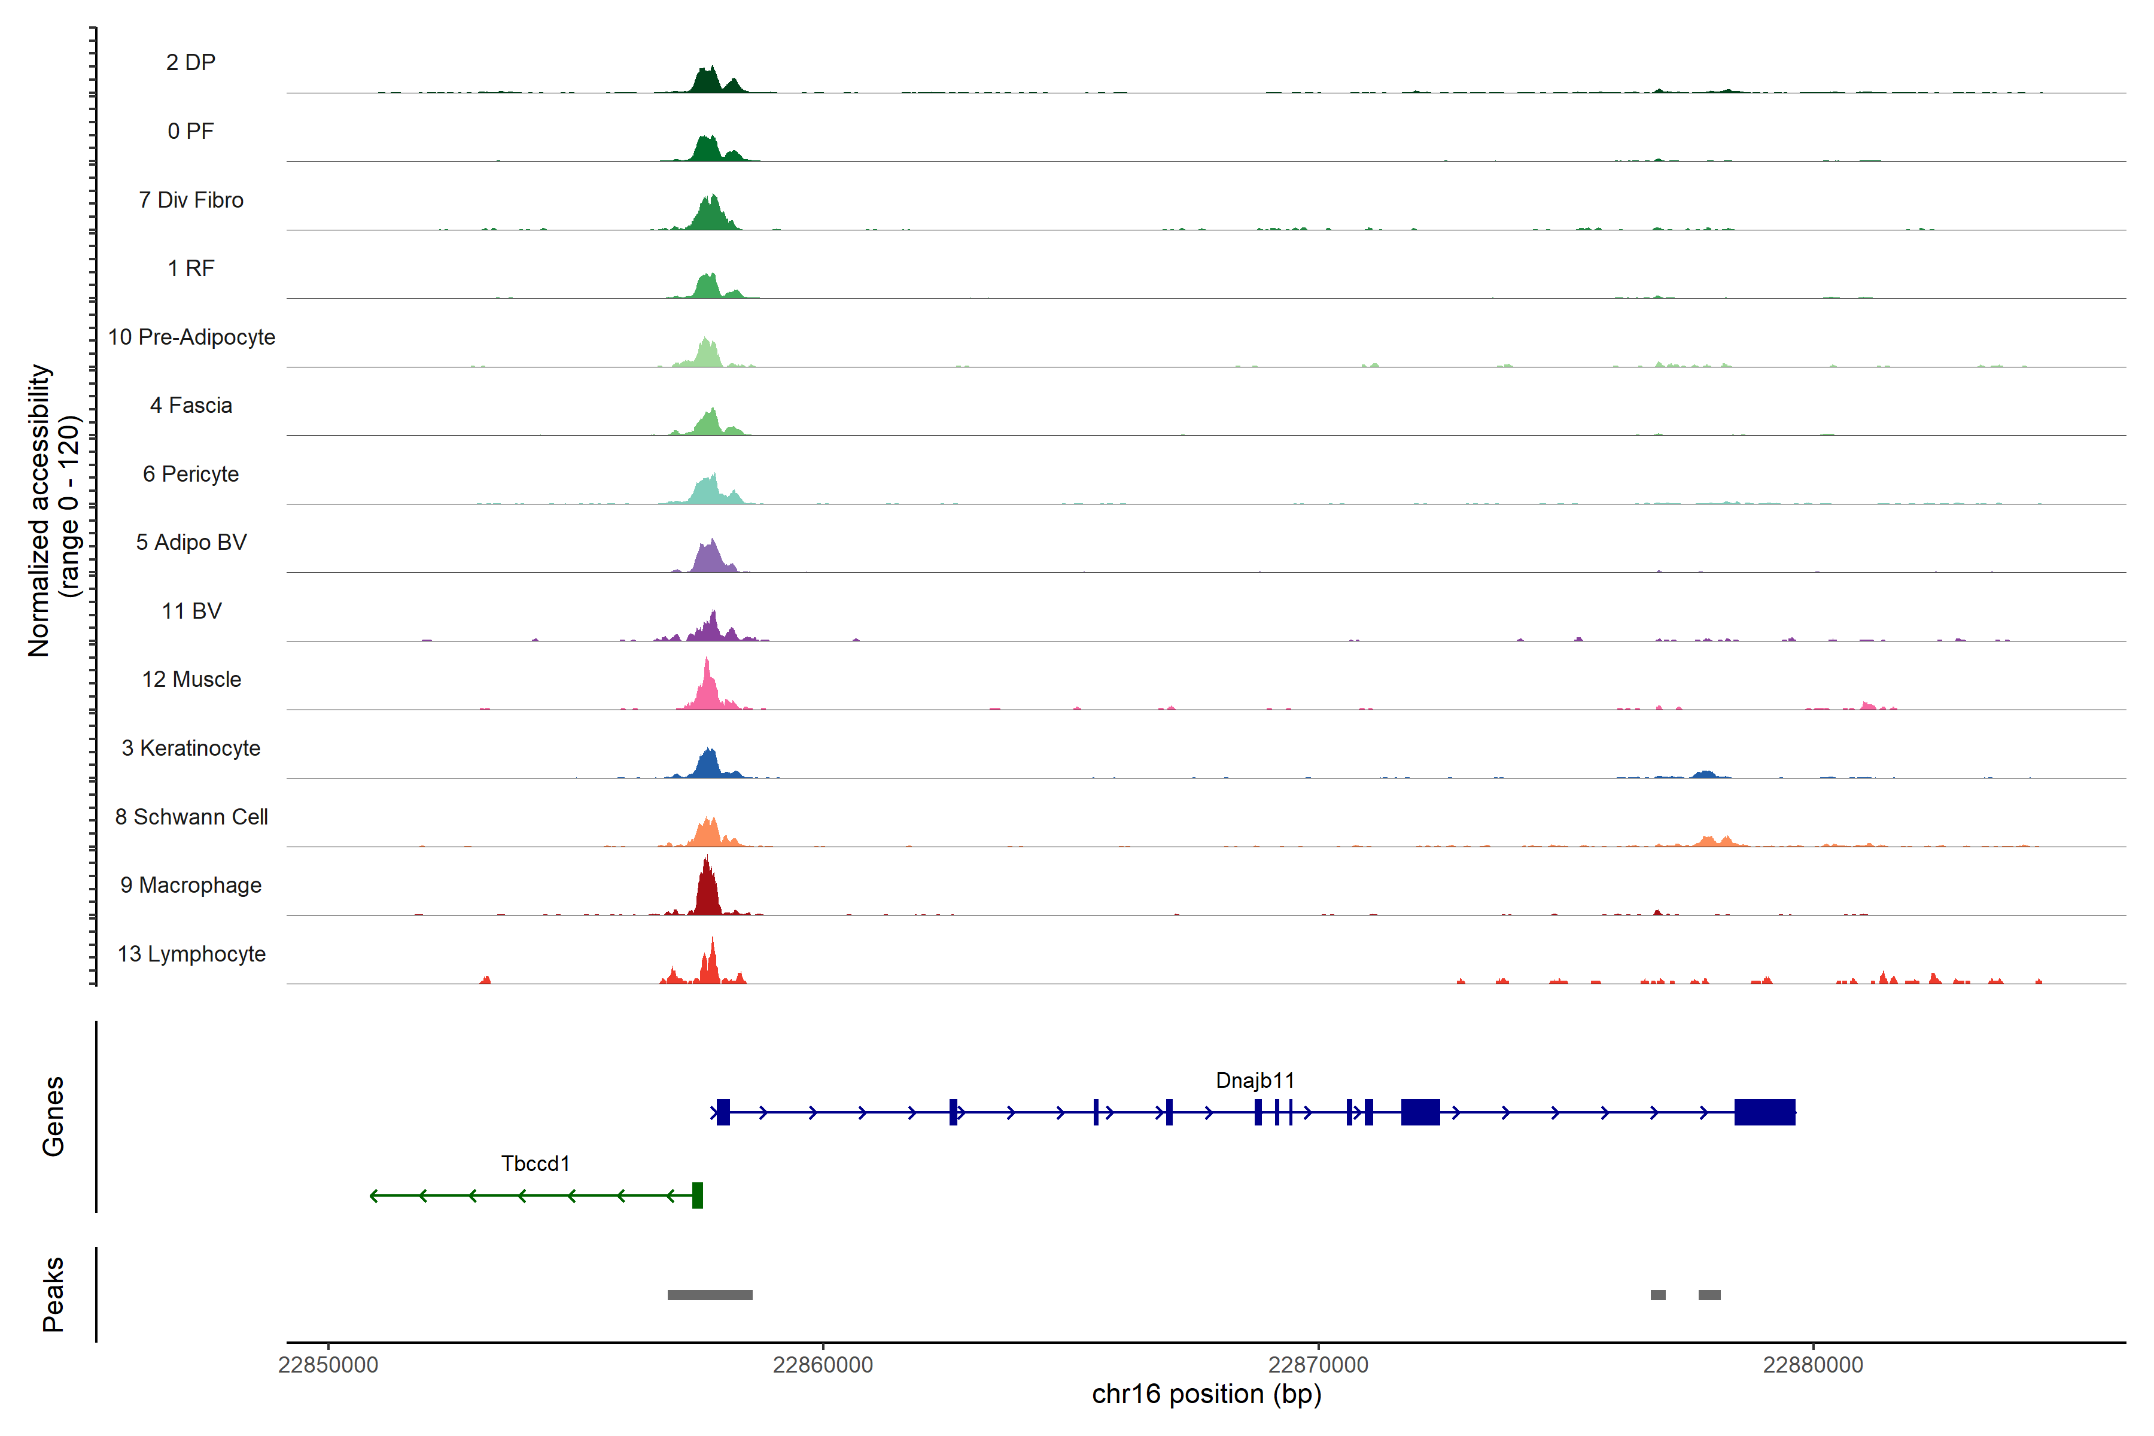Click the Tbccd1 gene name label

coord(536,1163)
